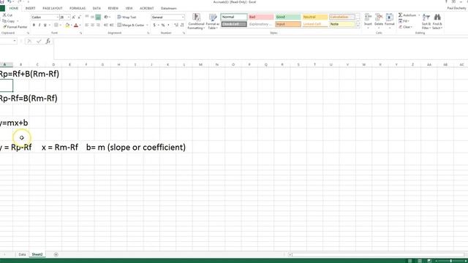Image resolution: width=468 pixels, height=263 pixels.
Task: Open Conditional Formatting menu
Action: [x=196, y=21]
